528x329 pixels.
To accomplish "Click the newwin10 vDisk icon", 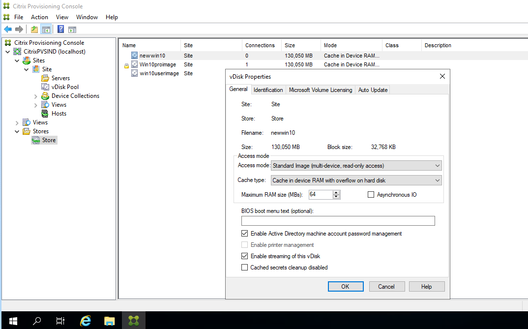I will (x=134, y=56).
